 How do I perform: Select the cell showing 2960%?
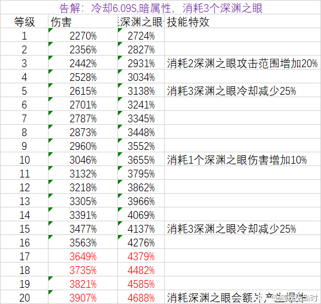pos(83,145)
